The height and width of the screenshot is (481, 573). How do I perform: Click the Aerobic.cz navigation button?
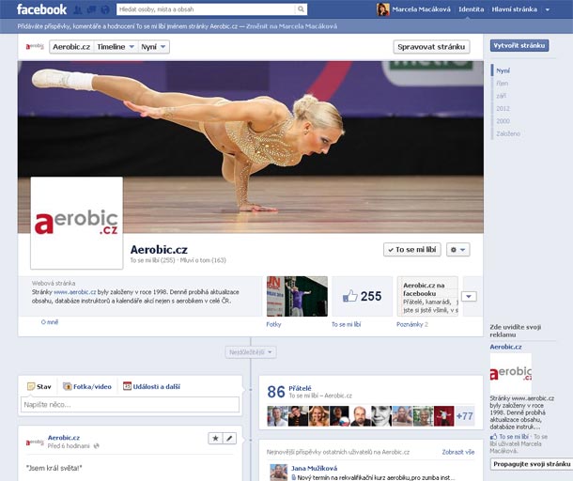[71, 47]
